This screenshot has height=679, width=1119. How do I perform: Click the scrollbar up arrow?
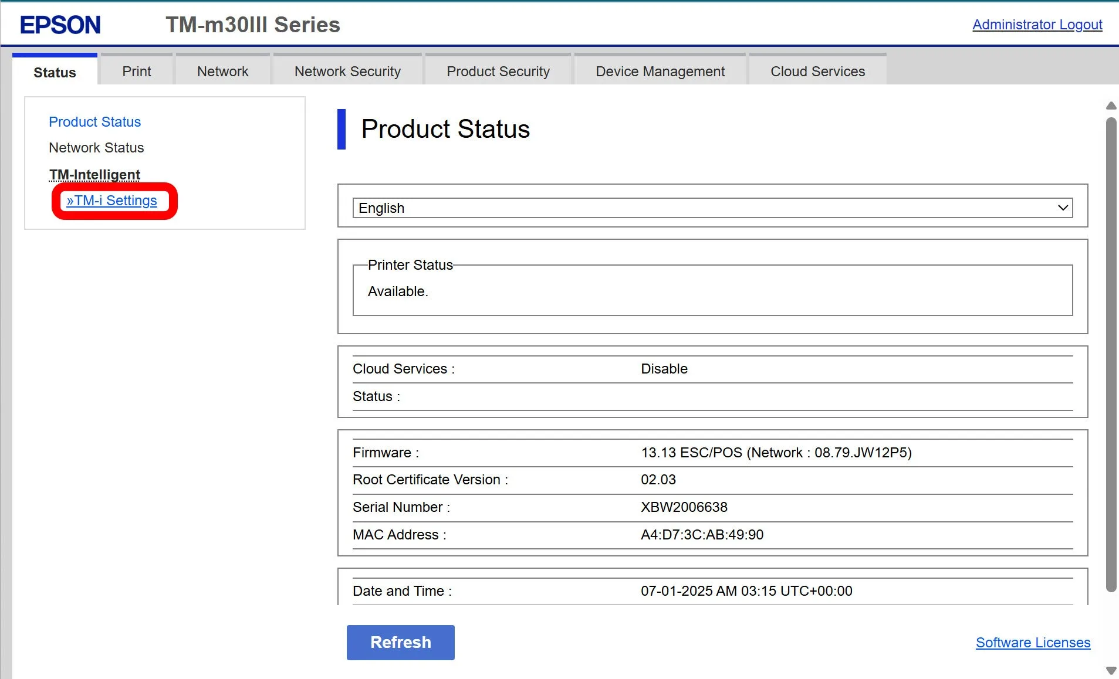[x=1111, y=106]
